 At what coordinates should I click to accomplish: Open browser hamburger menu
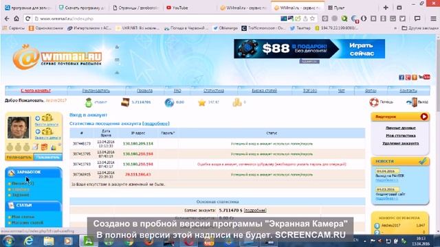tap(433, 19)
